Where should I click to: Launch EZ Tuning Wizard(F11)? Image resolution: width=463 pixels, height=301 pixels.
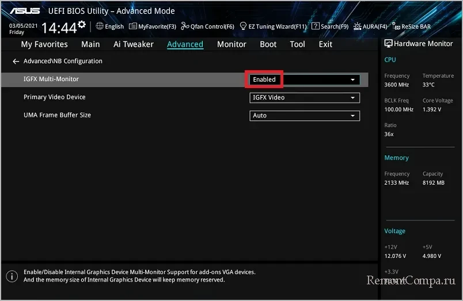pyautogui.click(x=274, y=26)
